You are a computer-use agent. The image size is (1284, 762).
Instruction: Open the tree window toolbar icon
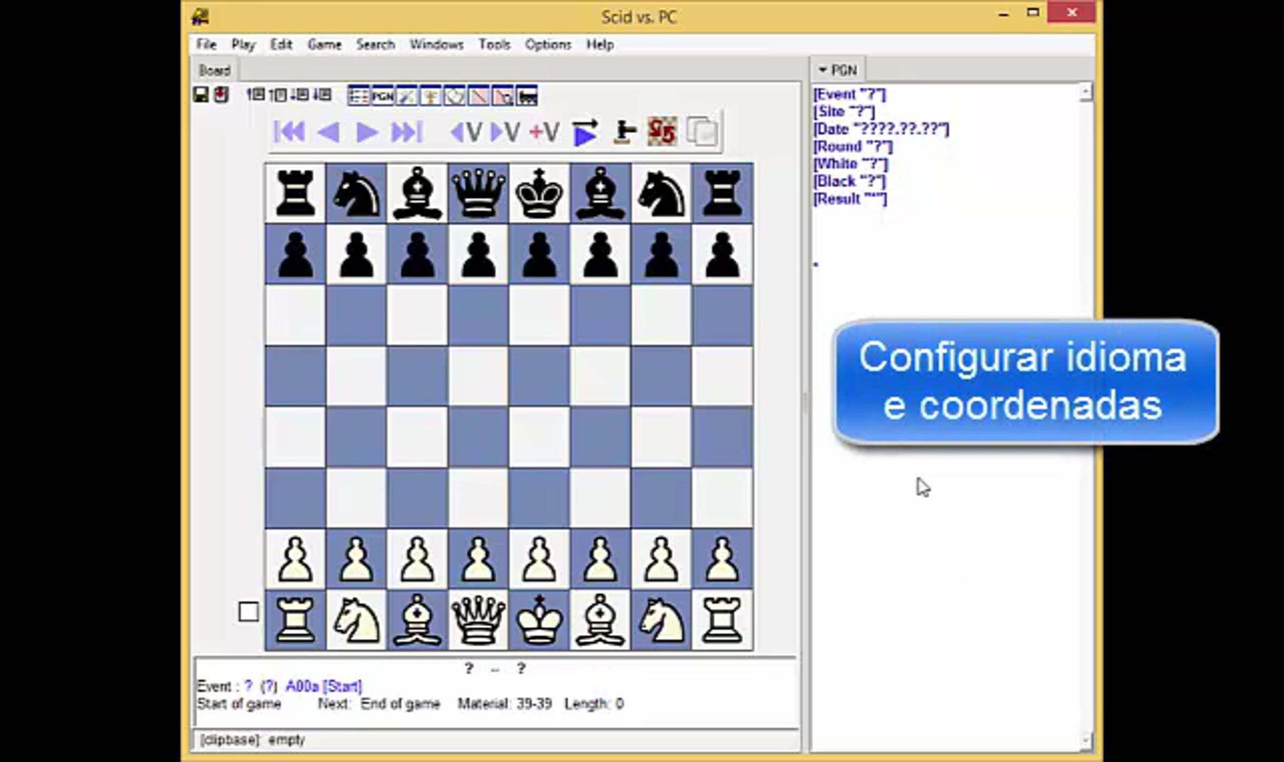[x=431, y=96]
